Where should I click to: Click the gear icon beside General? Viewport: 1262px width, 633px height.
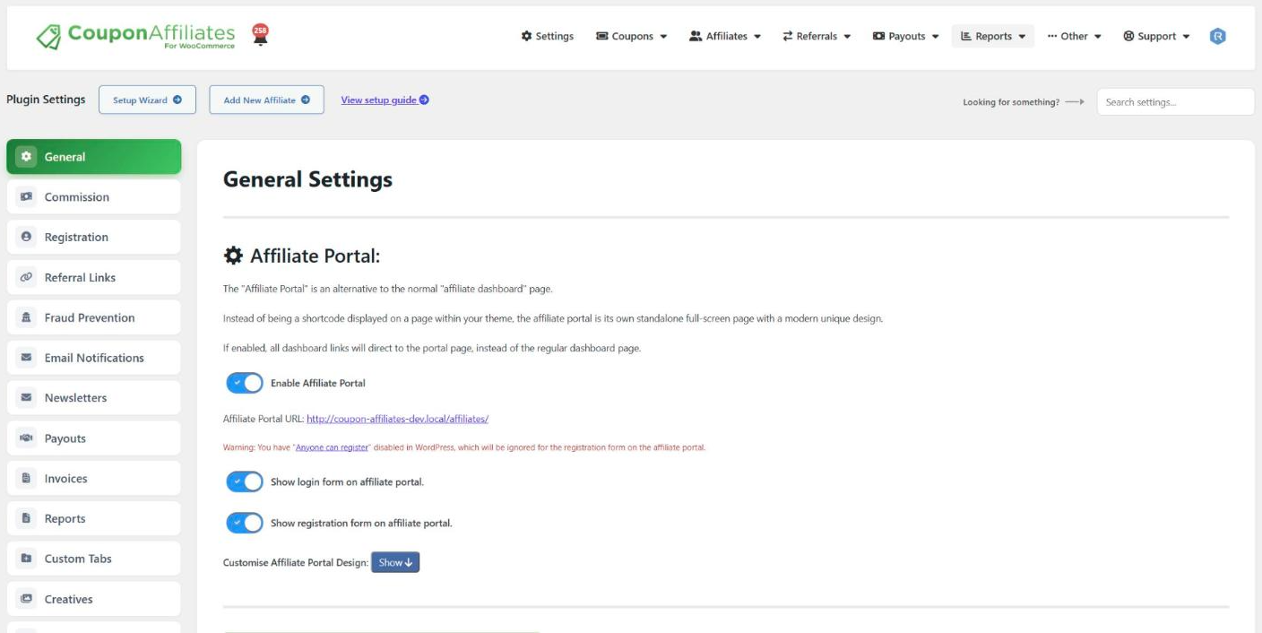(x=26, y=156)
